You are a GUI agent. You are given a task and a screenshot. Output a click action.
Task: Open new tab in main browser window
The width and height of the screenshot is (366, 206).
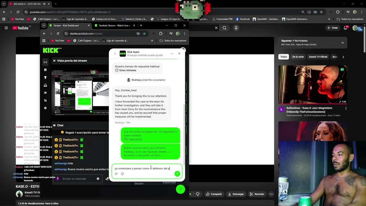coord(55,4)
